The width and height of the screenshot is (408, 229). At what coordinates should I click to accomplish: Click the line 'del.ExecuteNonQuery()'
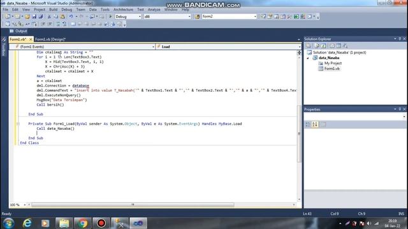(x=59, y=95)
